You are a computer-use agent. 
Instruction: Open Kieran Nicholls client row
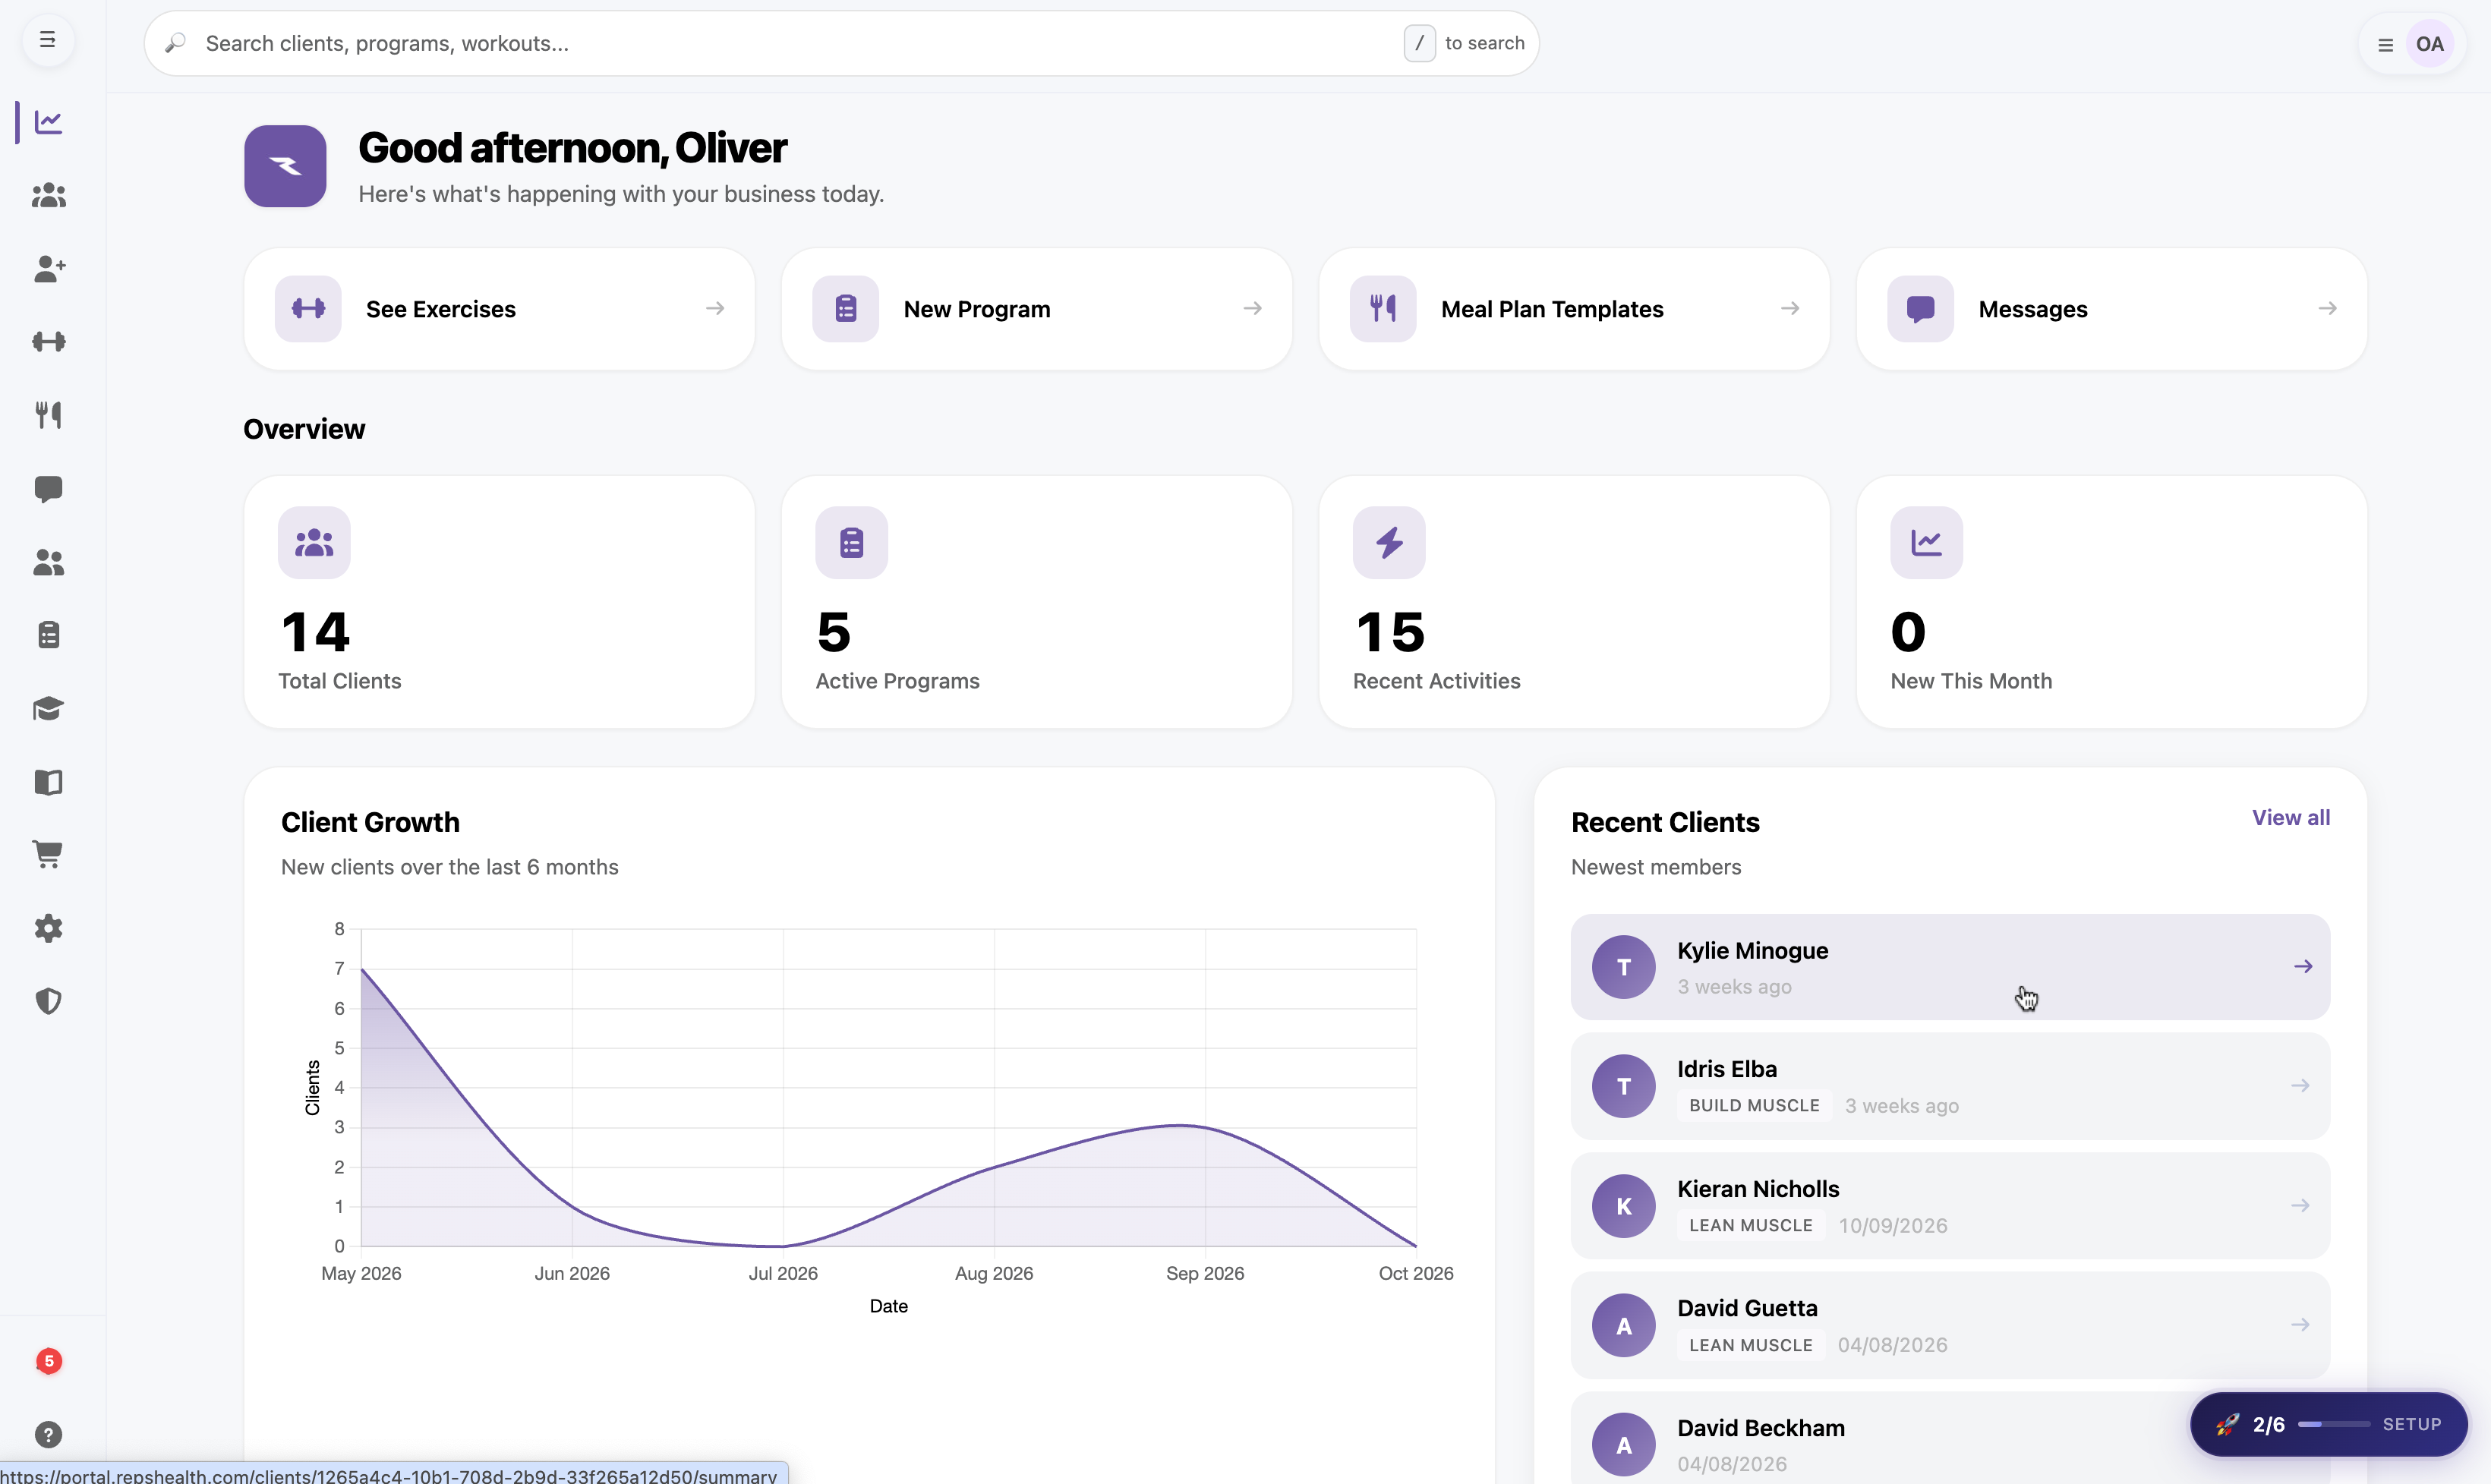pos(1950,1206)
